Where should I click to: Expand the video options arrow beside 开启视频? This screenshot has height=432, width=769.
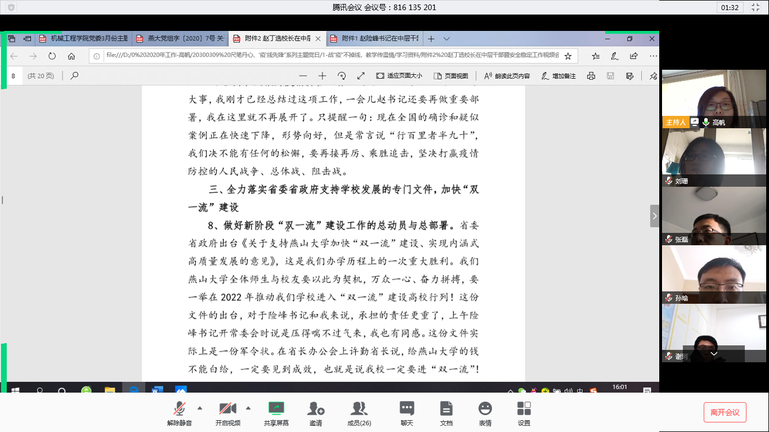(248, 408)
